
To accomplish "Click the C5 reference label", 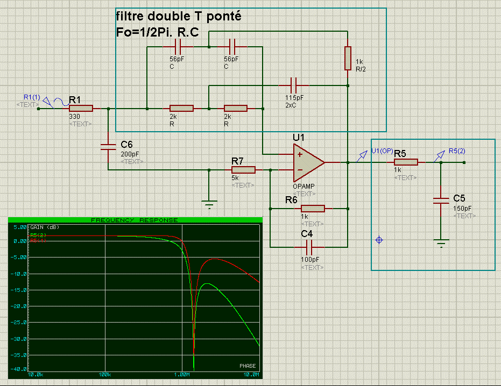I will point(459,198).
